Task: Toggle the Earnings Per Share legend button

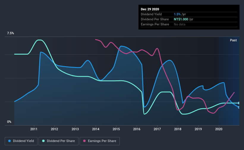Action: click(100, 141)
